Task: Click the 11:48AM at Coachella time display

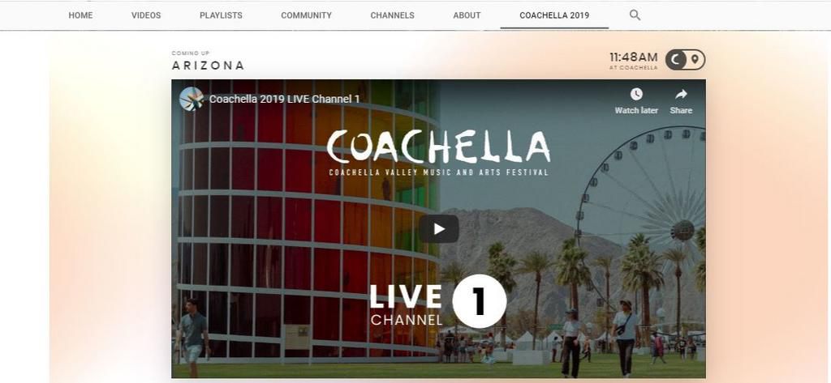Action: click(633, 60)
